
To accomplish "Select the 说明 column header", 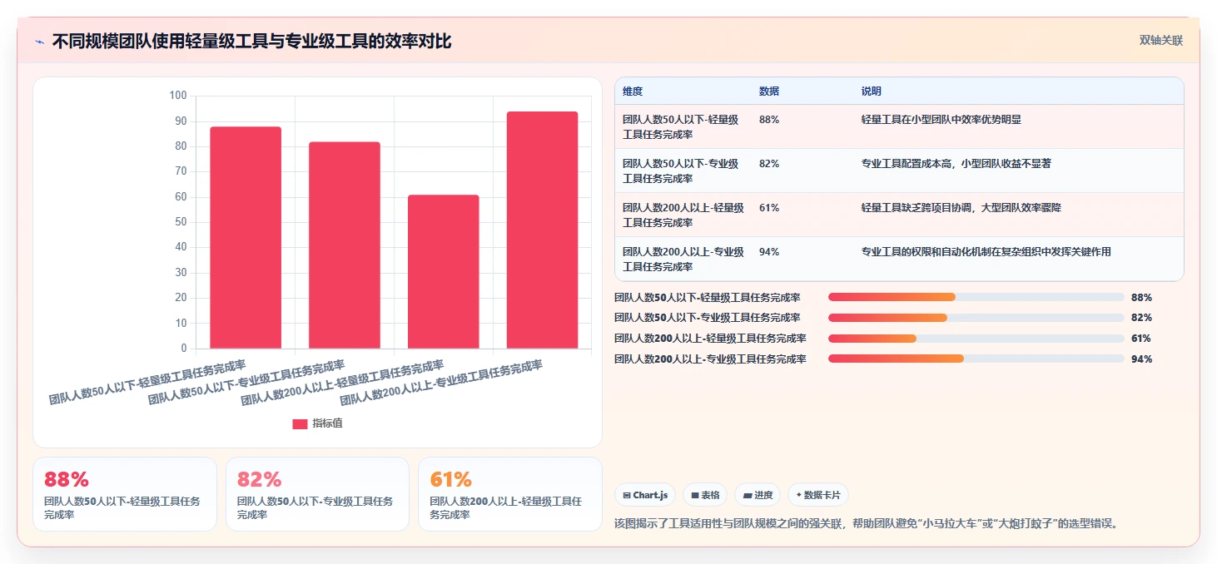I will [872, 92].
